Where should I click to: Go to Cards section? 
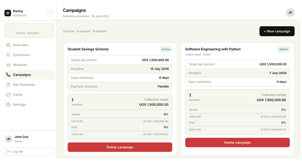[29, 95]
